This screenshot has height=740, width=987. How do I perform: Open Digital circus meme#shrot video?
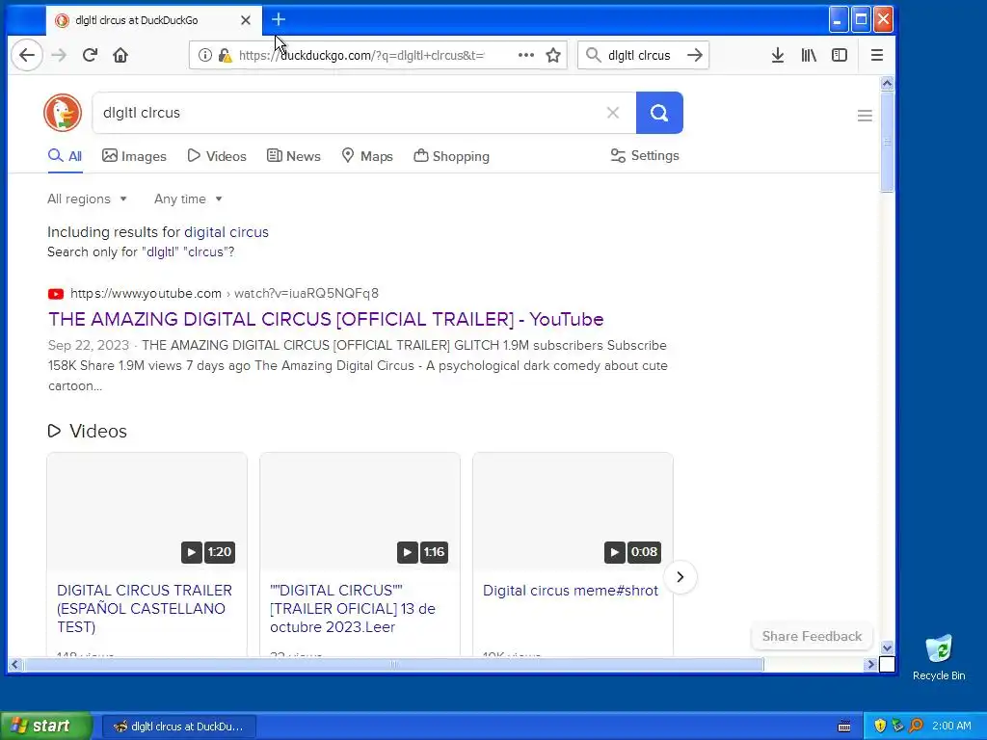point(571,591)
